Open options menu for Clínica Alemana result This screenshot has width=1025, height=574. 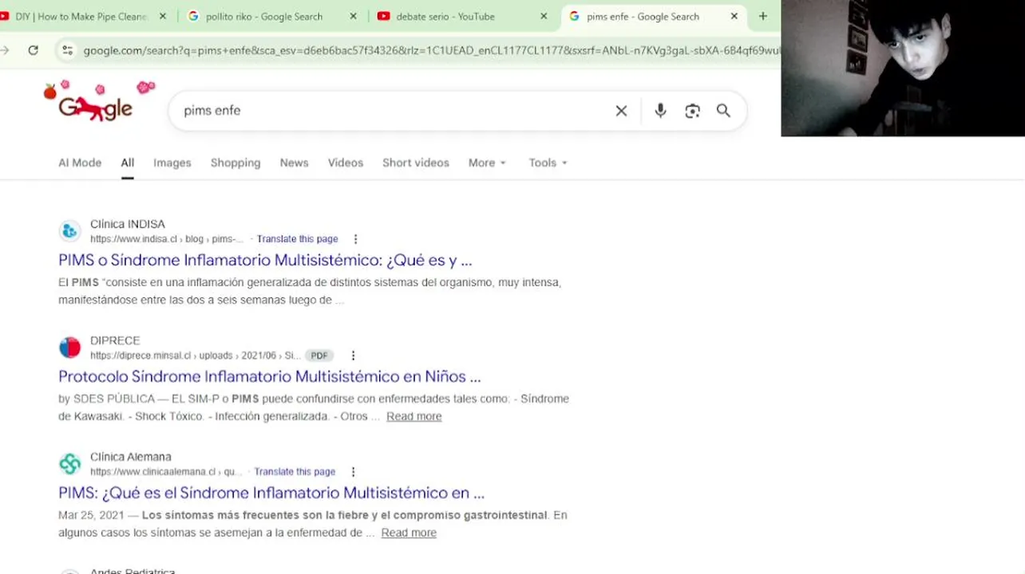coord(353,472)
